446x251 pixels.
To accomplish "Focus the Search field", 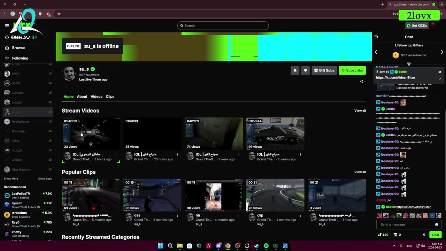I will coord(223,25).
